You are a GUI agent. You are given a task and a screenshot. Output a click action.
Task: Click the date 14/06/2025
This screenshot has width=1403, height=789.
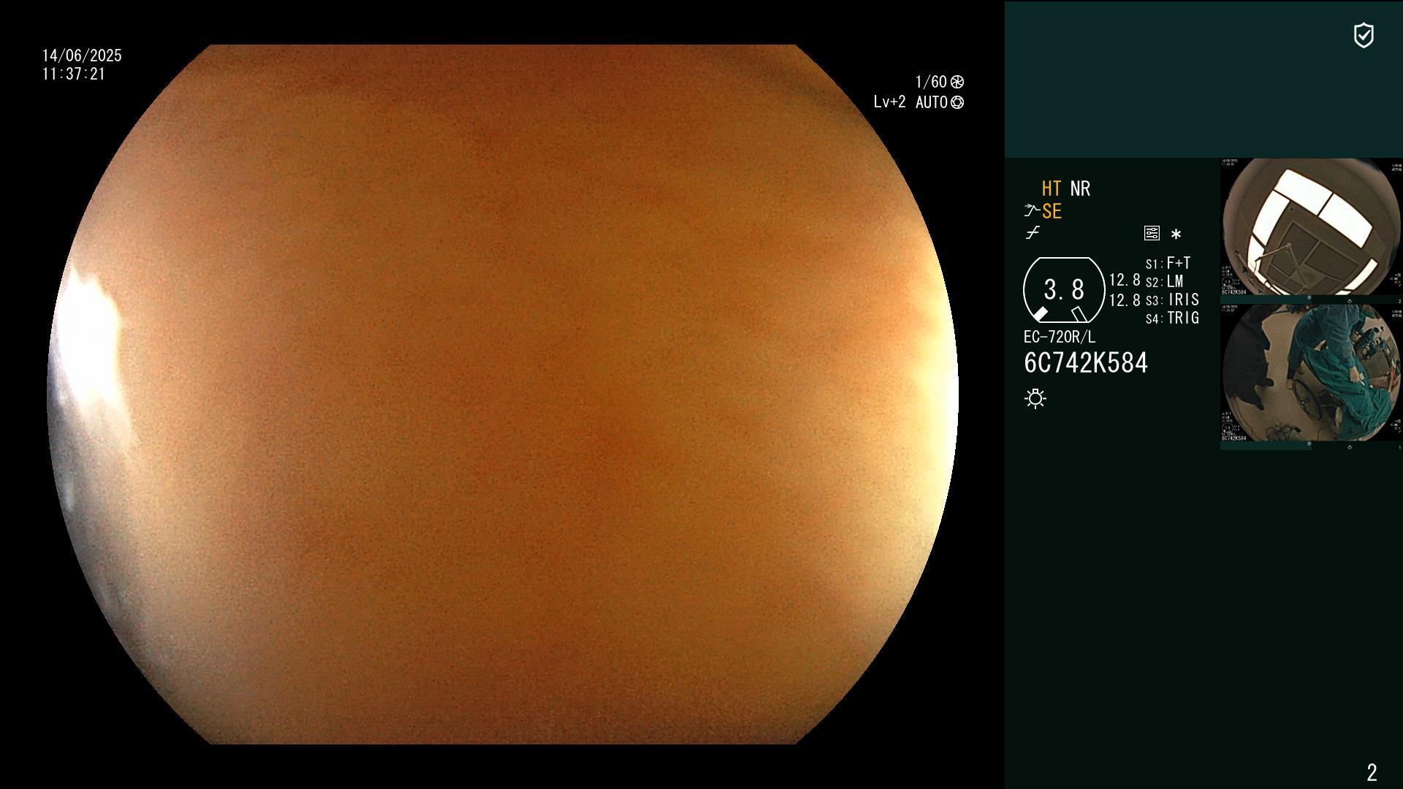pyautogui.click(x=82, y=56)
